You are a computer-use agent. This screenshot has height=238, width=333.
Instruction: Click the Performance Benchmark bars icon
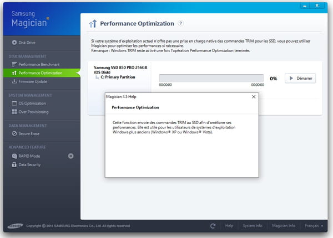(x=14, y=64)
